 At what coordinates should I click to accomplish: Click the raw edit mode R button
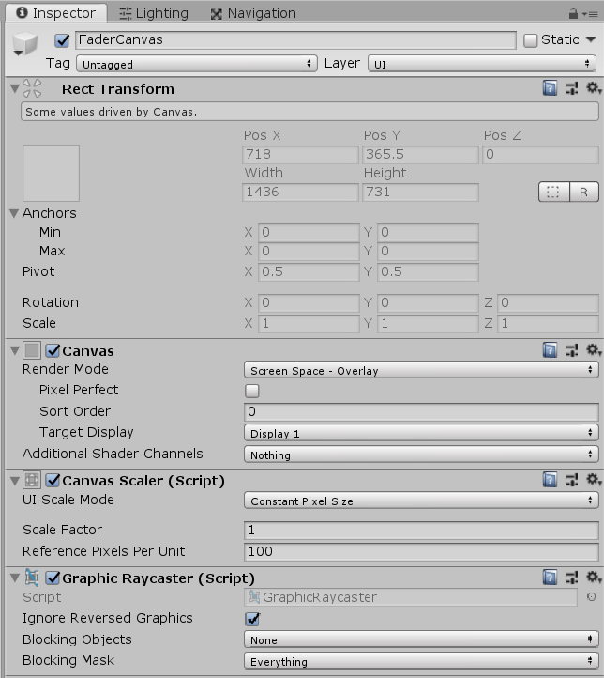[x=583, y=192]
